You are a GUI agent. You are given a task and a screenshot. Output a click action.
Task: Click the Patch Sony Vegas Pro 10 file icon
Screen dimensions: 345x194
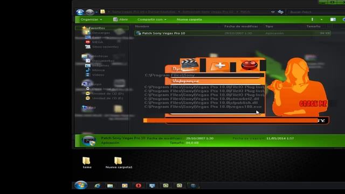[139, 33]
